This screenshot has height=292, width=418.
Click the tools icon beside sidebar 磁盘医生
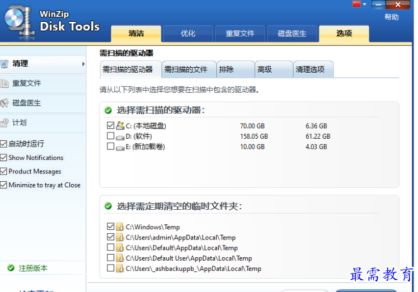[4, 103]
